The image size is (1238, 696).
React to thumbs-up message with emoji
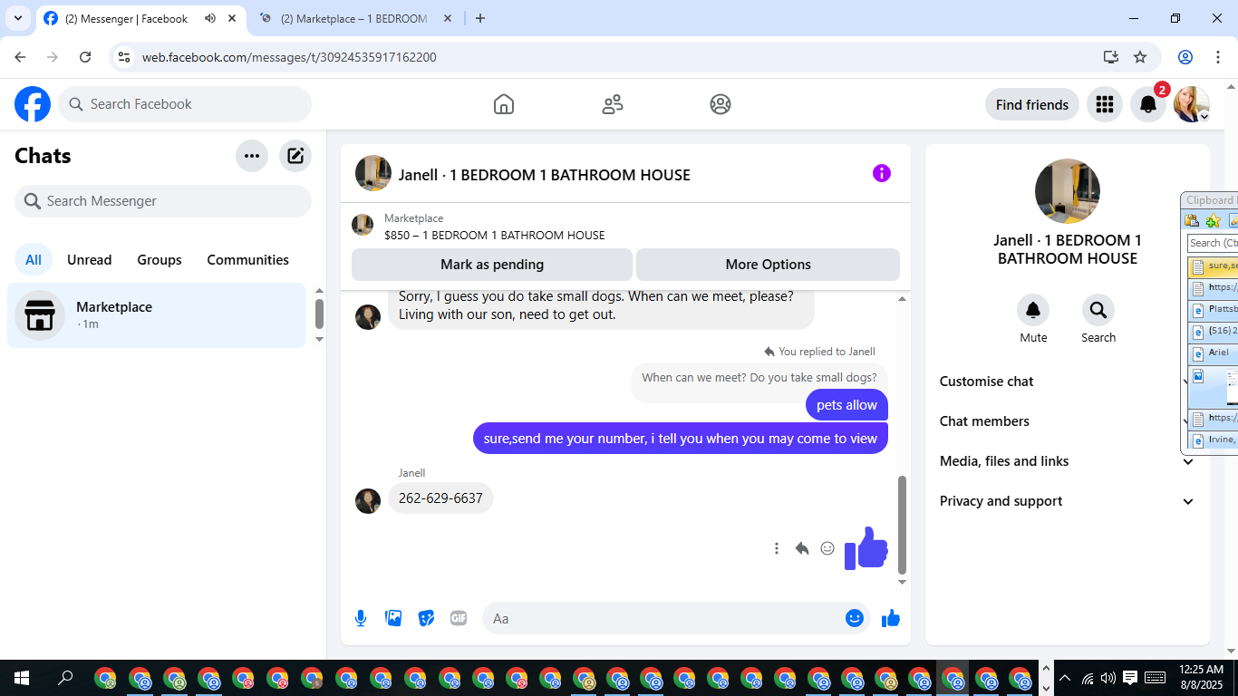(827, 548)
